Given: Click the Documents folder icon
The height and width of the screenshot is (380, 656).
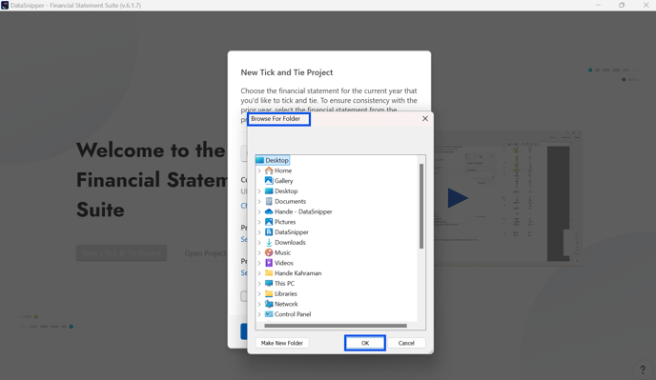Looking at the screenshot, I should pyautogui.click(x=269, y=201).
